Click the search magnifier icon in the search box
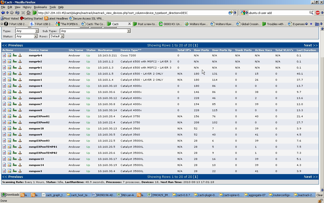This screenshot has width=324, height=203. point(311,13)
